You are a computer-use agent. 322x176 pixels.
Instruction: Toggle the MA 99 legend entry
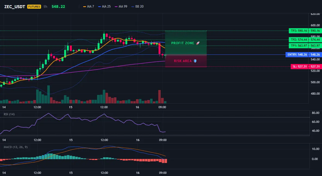pos(121,7)
